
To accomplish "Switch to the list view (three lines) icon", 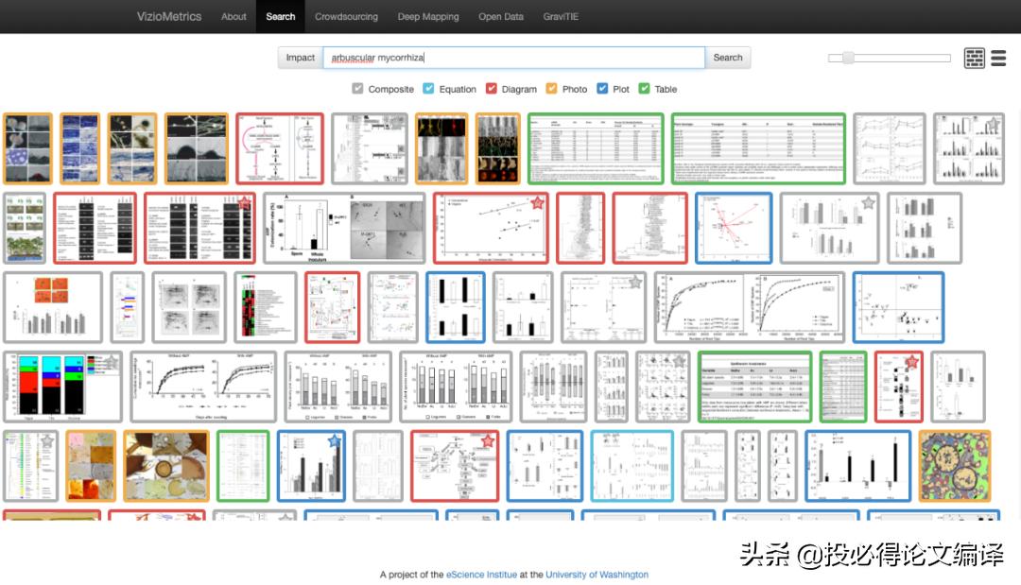I will click(x=998, y=58).
